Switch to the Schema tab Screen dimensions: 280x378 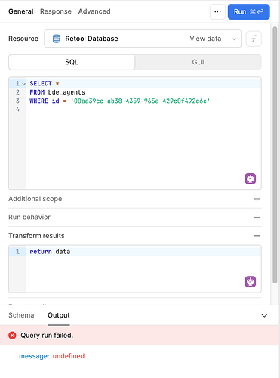[x=21, y=315]
